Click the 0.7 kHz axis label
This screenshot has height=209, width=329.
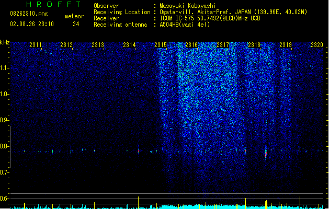point(5,172)
